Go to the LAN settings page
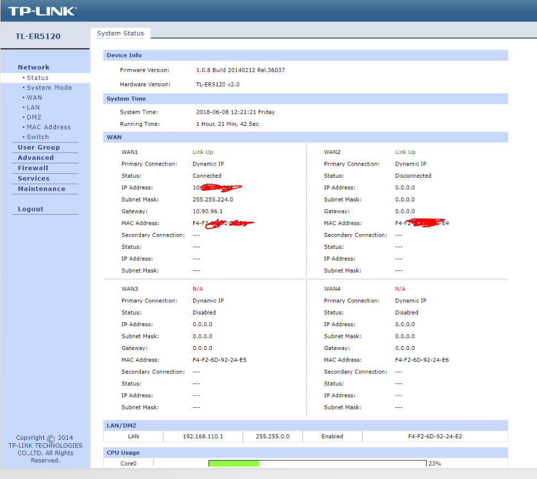Screen dimensions: 537x479 click(x=33, y=108)
